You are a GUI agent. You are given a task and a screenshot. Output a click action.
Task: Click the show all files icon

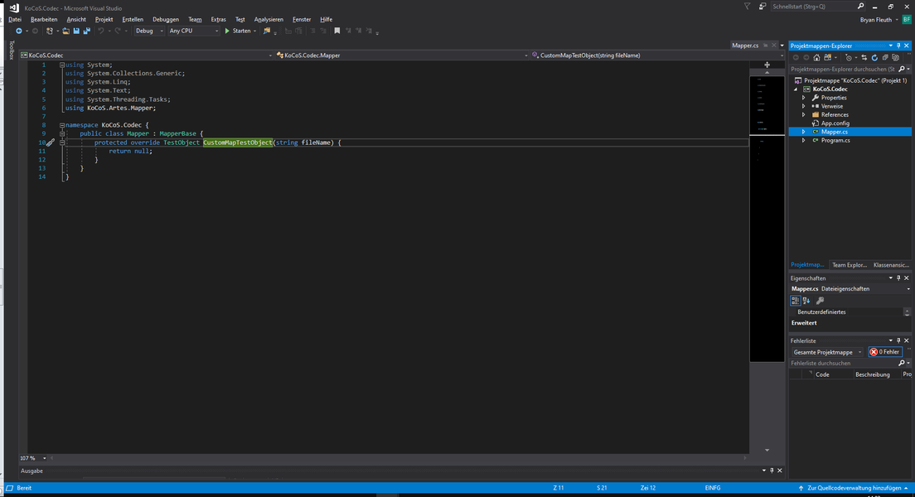(x=895, y=58)
